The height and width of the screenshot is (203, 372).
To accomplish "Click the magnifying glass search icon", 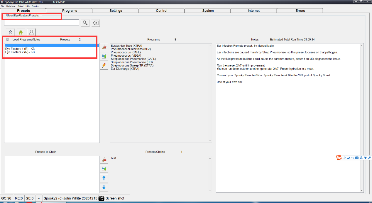I will pos(85,23).
